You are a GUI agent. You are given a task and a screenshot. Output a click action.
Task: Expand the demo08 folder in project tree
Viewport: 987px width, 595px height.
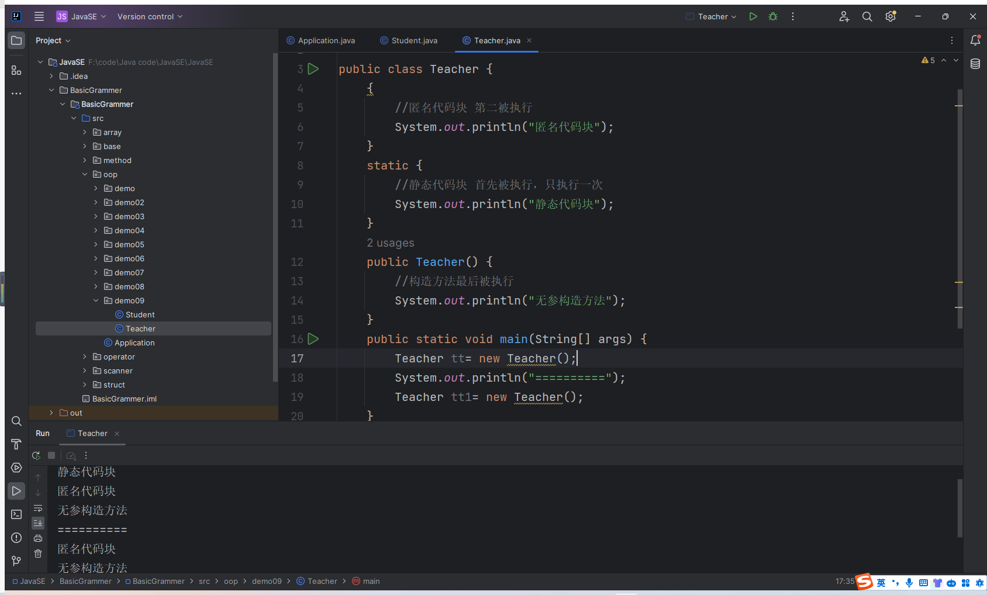click(x=96, y=286)
